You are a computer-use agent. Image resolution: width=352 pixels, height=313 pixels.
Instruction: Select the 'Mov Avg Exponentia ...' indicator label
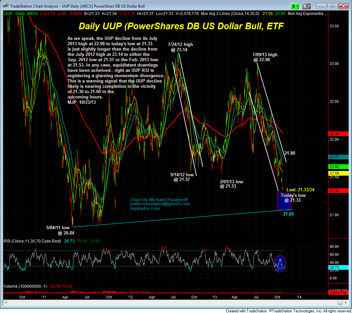(307, 13)
